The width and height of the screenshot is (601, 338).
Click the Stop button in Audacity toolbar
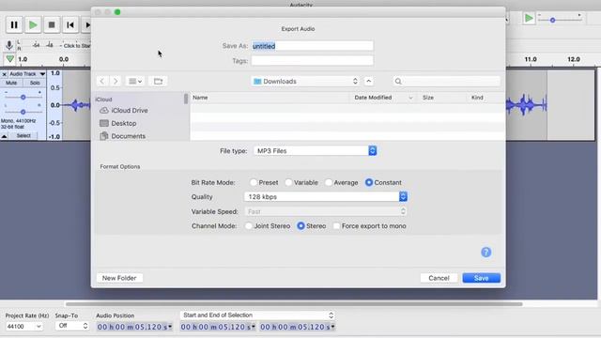(x=52, y=25)
